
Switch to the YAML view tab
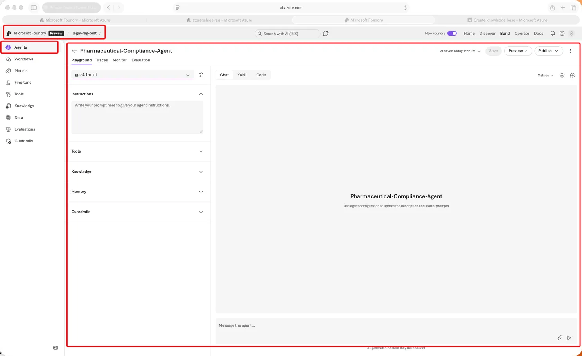[x=242, y=75]
